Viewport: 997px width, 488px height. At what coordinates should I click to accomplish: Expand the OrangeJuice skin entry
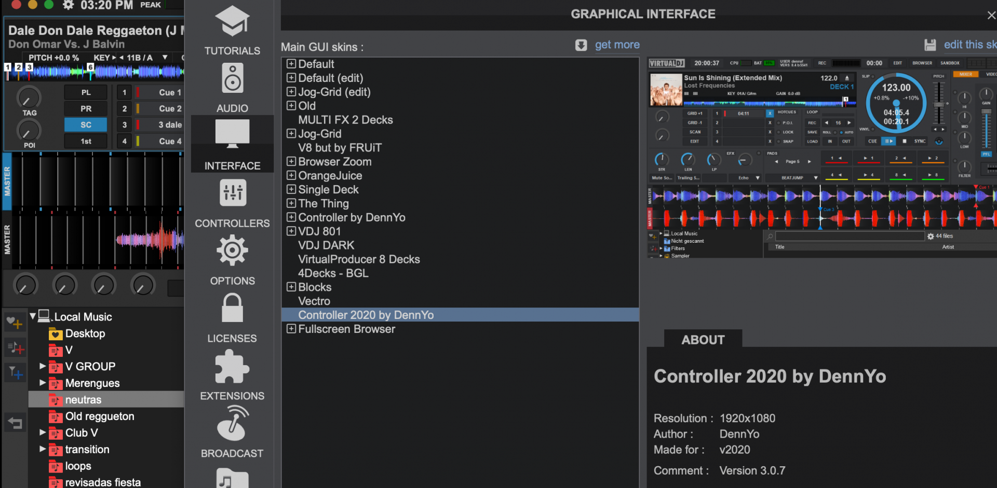291,175
